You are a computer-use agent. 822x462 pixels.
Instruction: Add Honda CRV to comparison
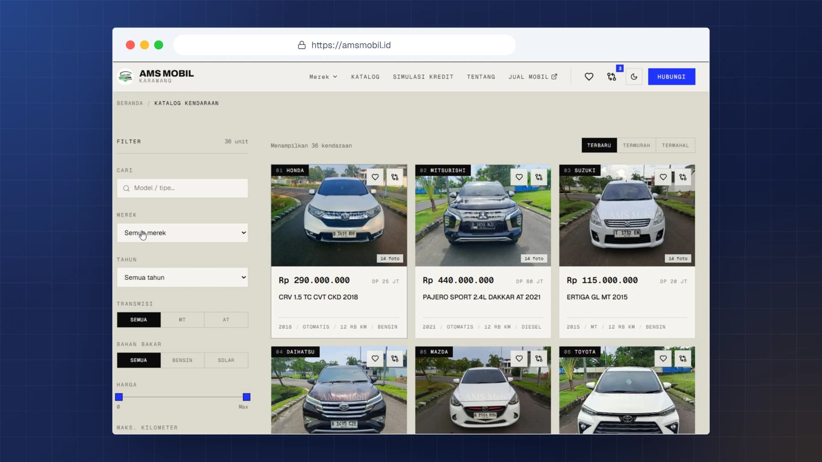(x=395, y=177)
